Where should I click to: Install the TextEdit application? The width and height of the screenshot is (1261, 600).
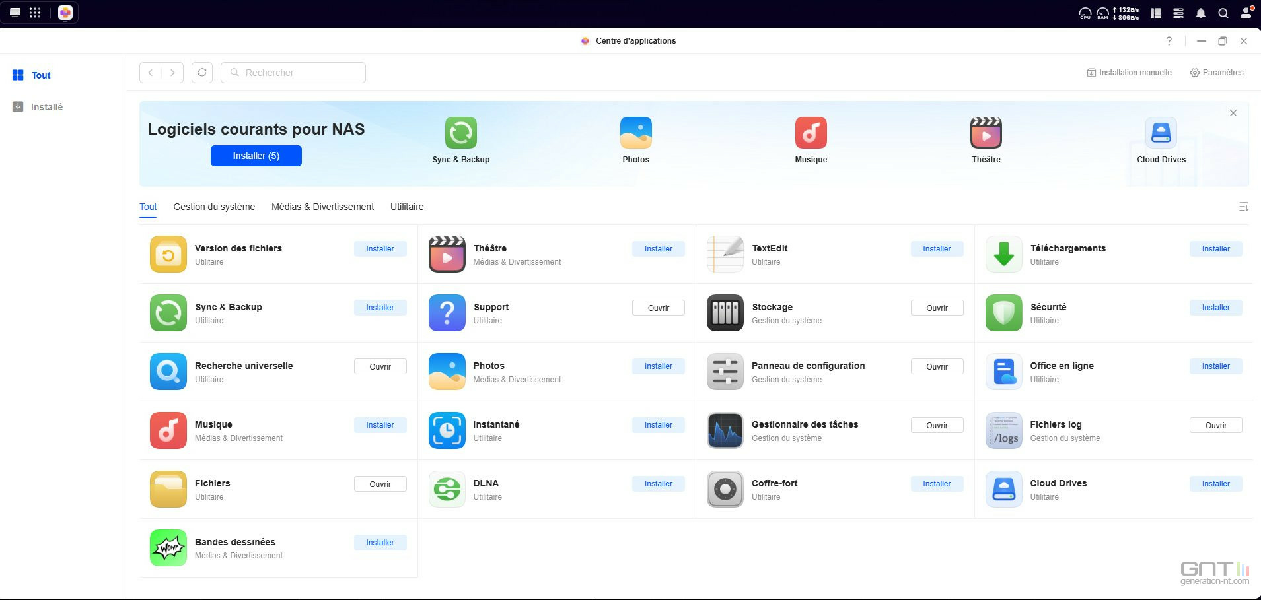tap(937, 249)
